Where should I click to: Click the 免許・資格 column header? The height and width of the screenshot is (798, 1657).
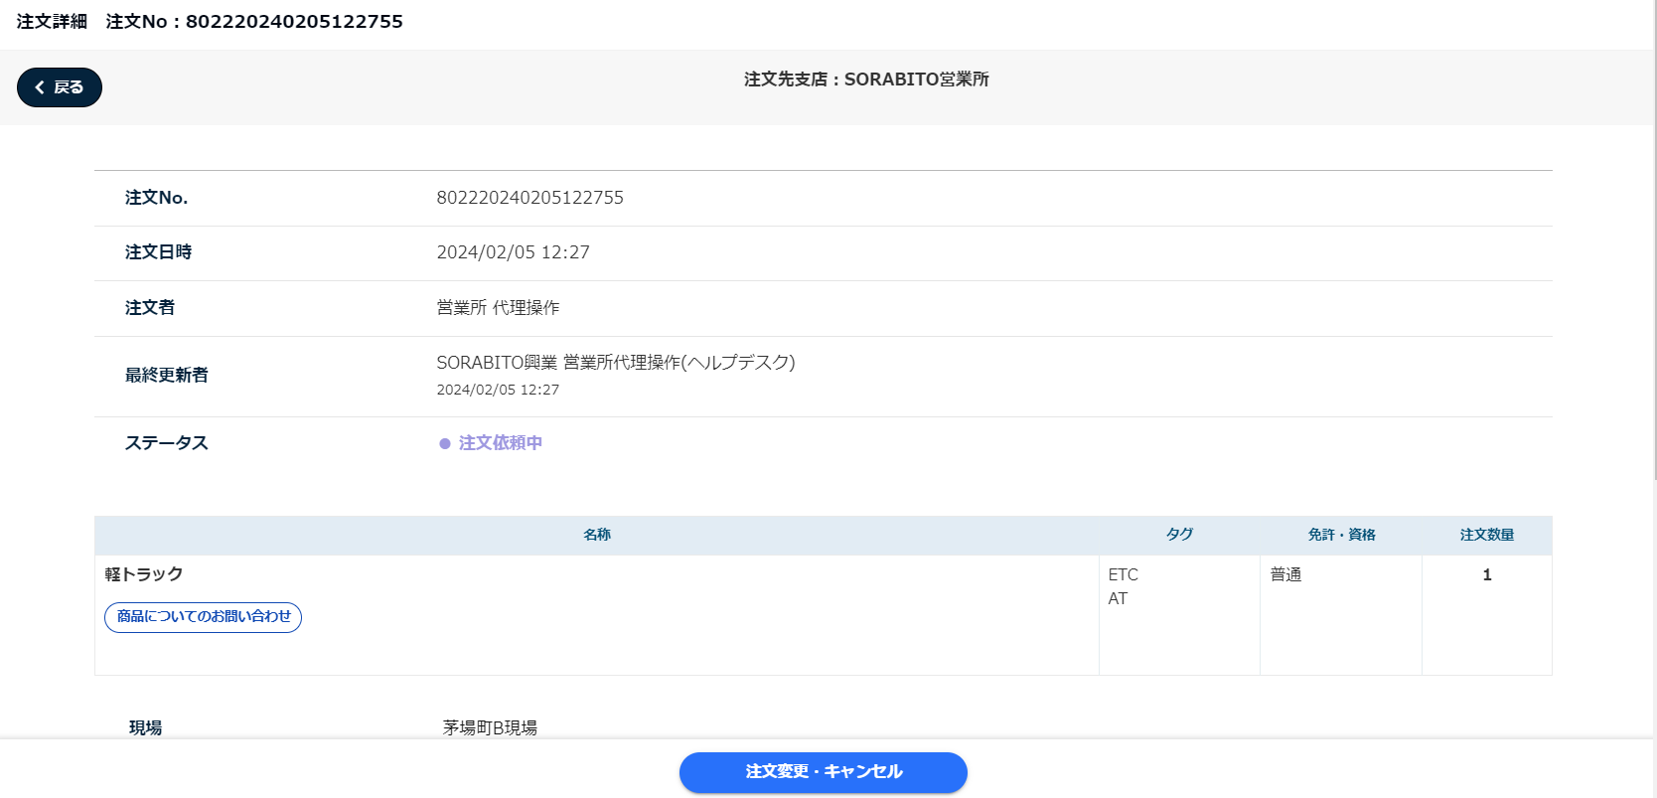point(1341,535)
